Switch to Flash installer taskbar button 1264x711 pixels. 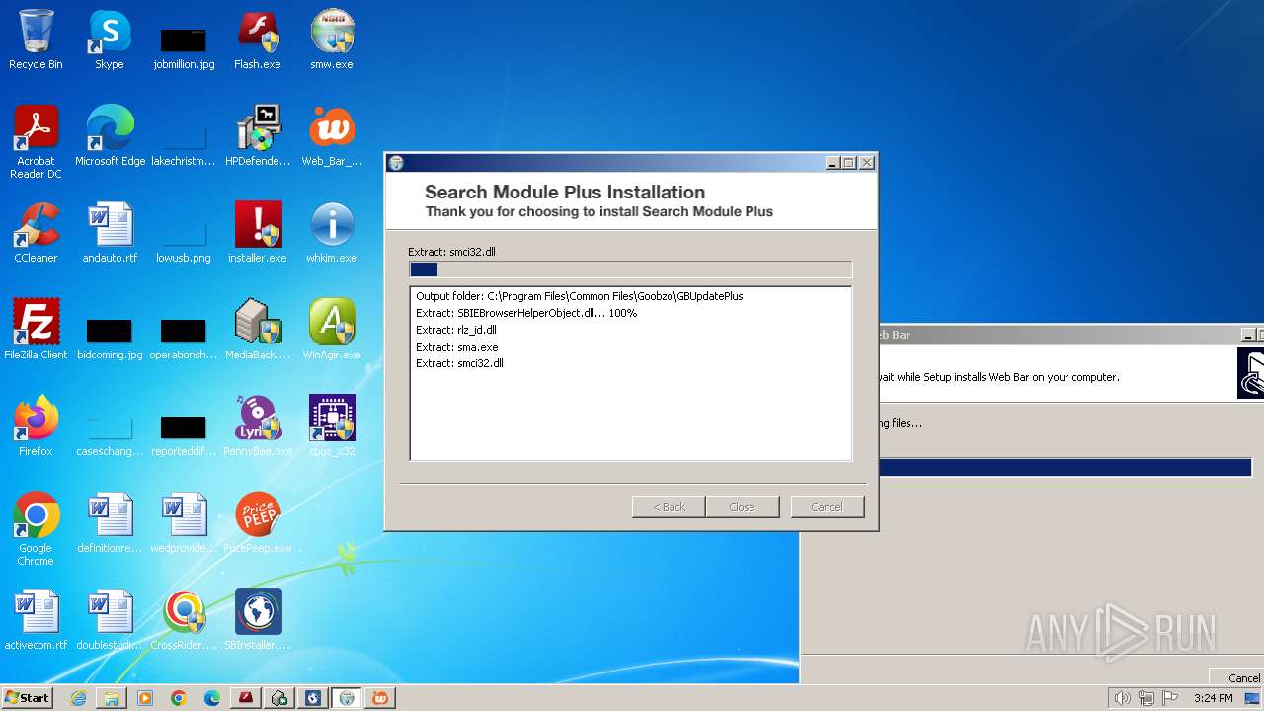point(246,698)
